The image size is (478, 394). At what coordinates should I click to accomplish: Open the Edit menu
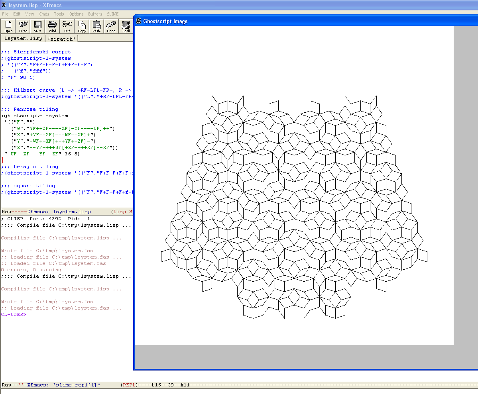[x=17, y=14]
